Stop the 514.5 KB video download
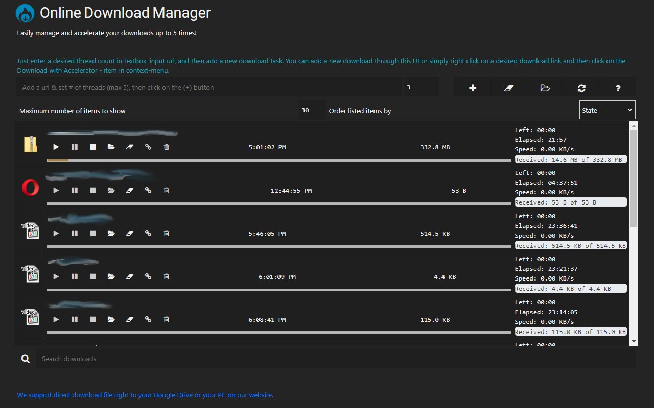 pos(93,234)
